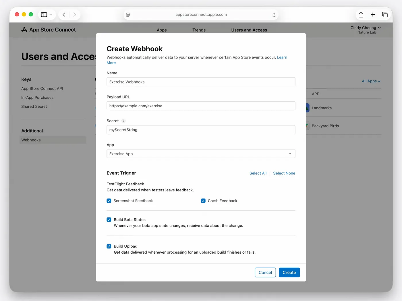Screen dimensions: 402x301
Task: Select App Store Connect API in sidebar
Action: point(42,89)
